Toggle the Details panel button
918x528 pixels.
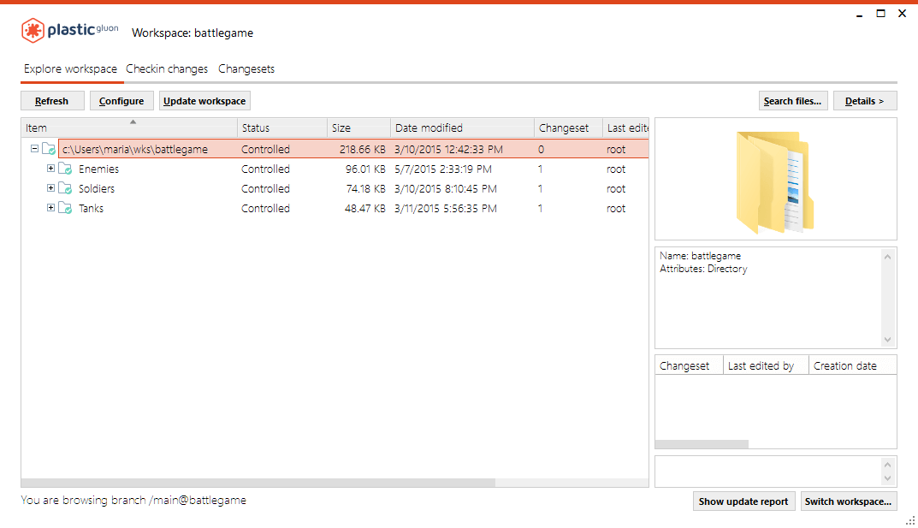tap(865, 101)
